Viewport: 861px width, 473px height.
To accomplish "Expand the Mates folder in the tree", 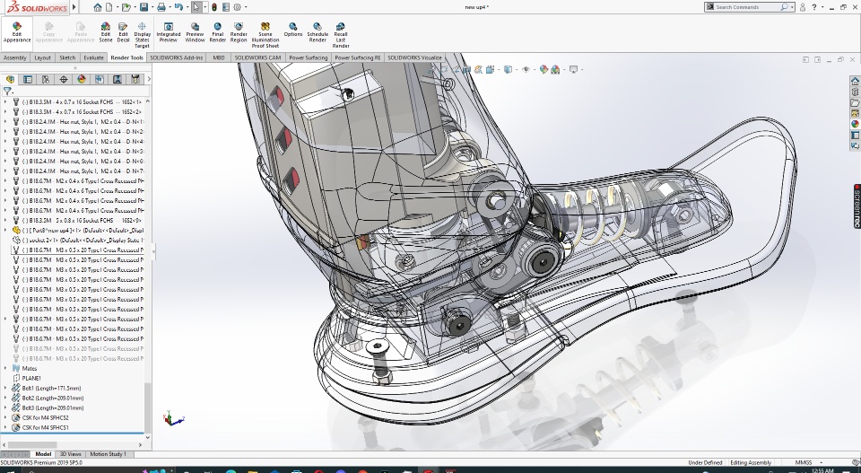I will tap(5, 369).
